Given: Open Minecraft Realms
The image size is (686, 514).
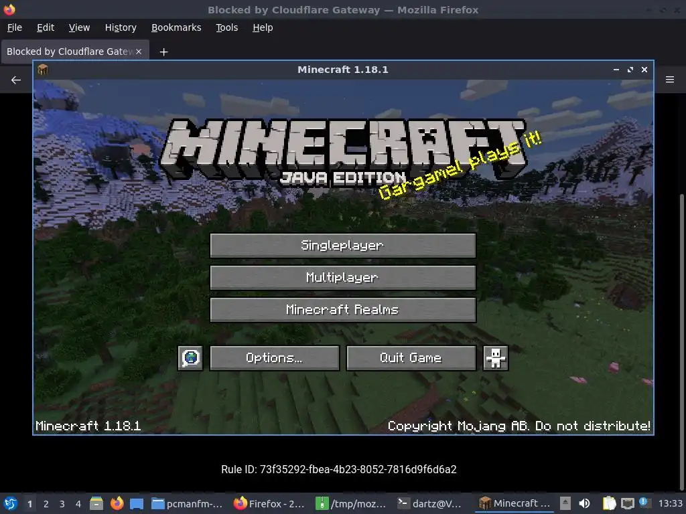Looking at the screenshot, I should 343,310.
